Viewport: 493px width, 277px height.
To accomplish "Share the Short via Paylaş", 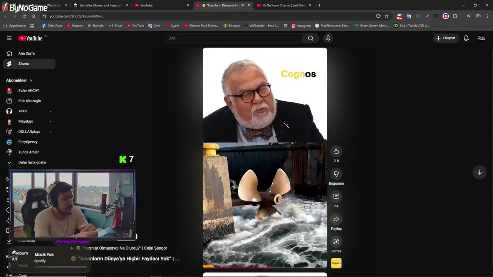I will (x=336, y=219).
